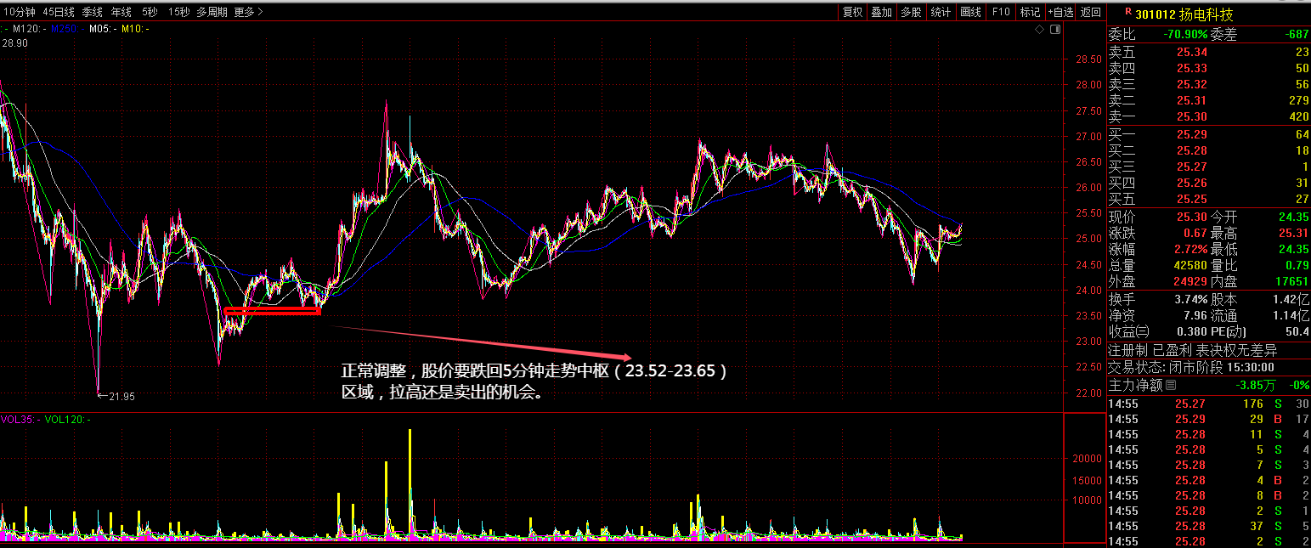Select the 卖二 row priced 25.31
Screen dimensions: 1311x548
[1209, 100]
